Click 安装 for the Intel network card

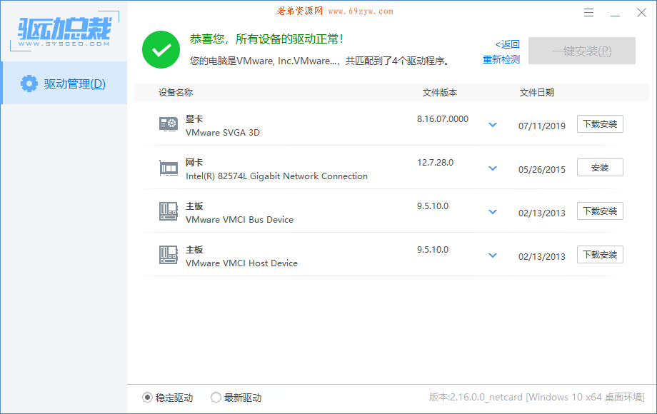pos(600,168)
